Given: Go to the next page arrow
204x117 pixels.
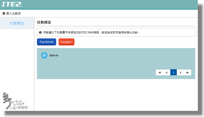Looking at the screenshot, I should (180, 72).
